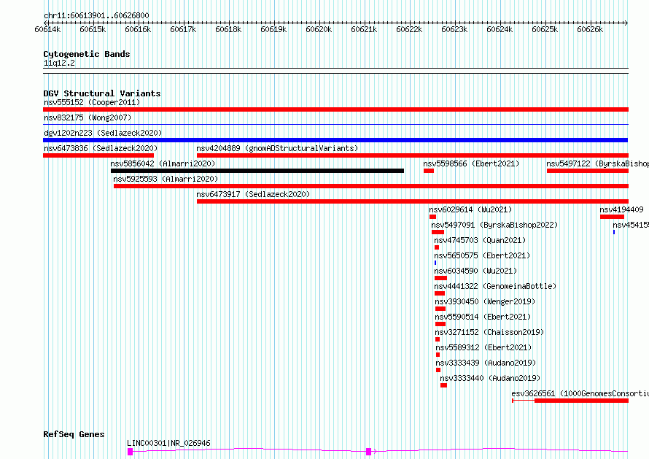
Task: Select nsv3333440 (Audano2019) label
Action: point(490,378)
